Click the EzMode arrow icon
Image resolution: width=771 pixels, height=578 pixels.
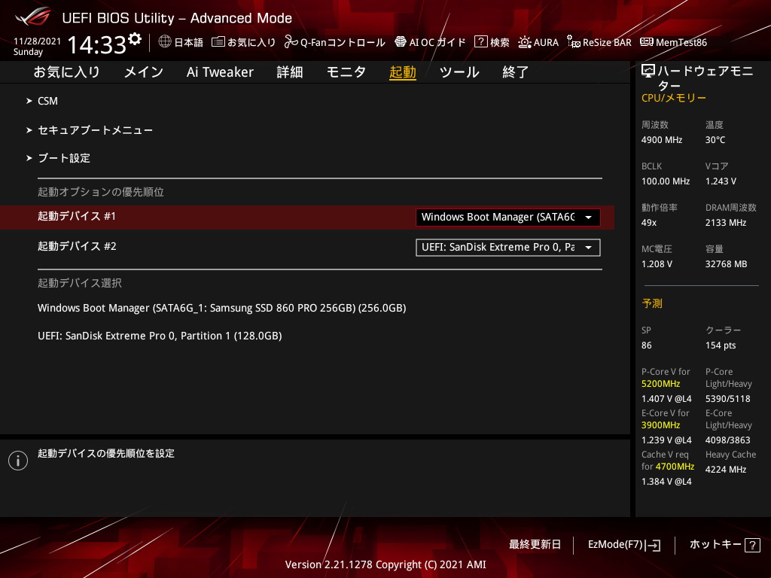point(654,545)
